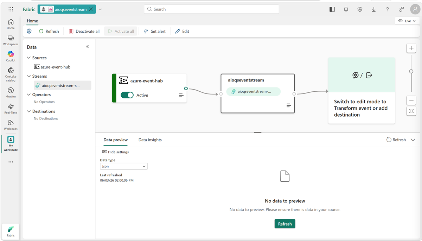Viewport: 422px width, 241px height.
Task: Open Monitor in the left sidebar
Action: (11, 93)
